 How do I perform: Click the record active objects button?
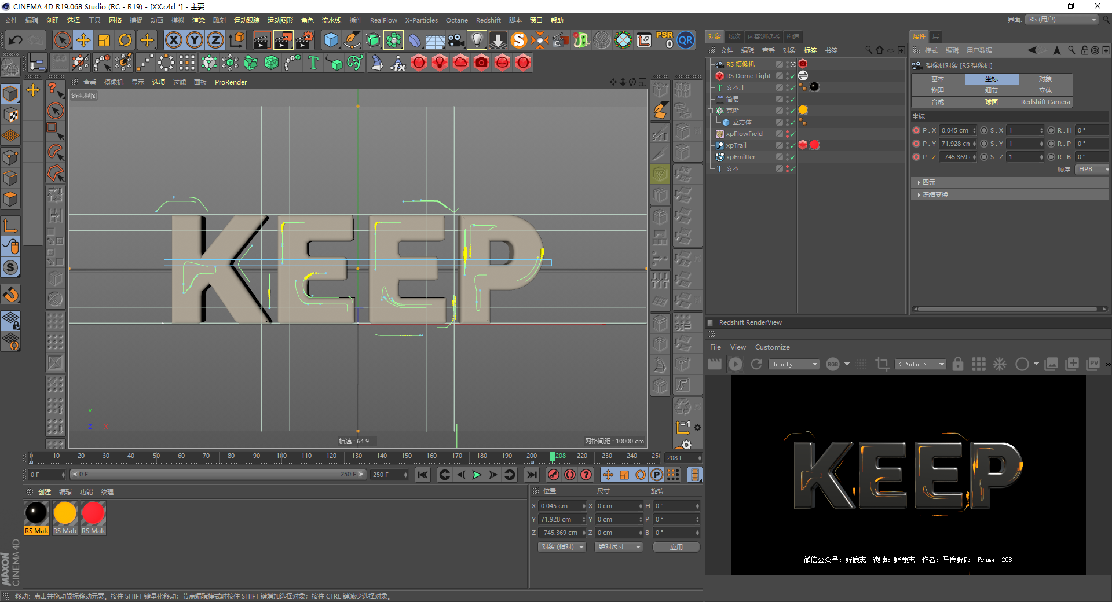[x=554, y=475]
